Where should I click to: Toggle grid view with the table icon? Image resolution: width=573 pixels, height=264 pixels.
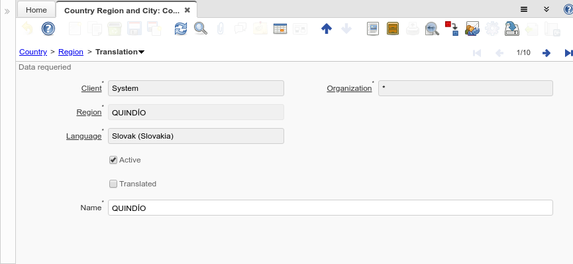(x=280, y=29)
